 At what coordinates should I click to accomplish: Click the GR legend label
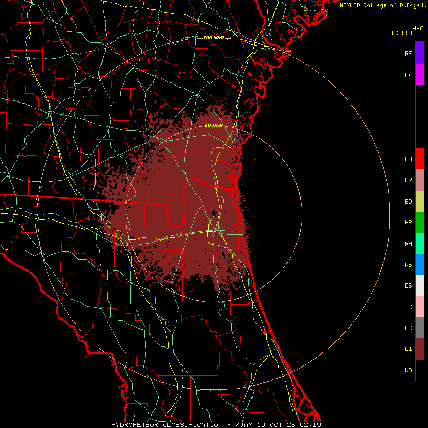(x=408, y=180)
